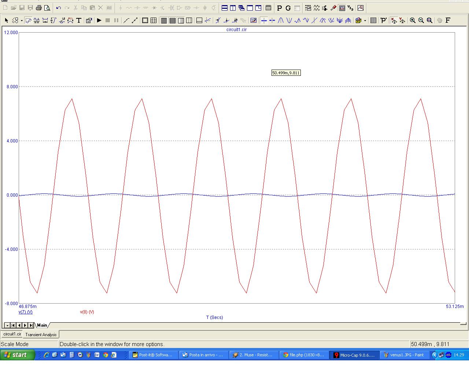Viewport: 469px width, 375px height.
Task: Switch to Post-it Software taskbar window
Action: coord(154,355)
